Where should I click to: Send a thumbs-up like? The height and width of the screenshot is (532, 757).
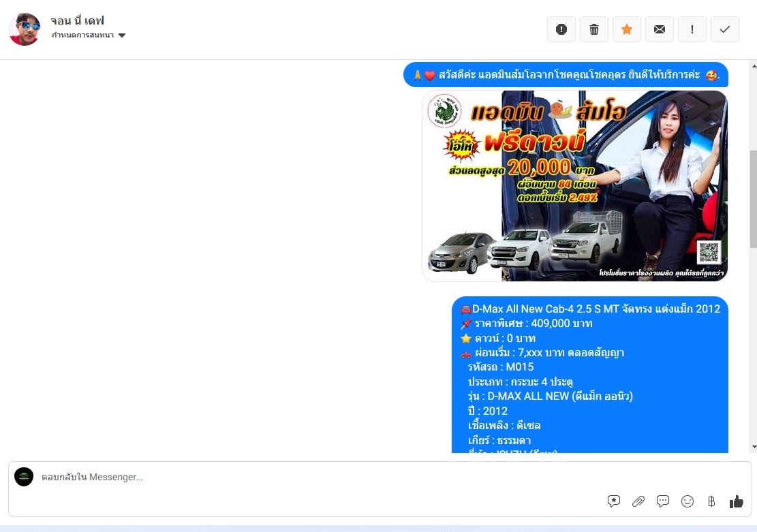[x=737, y=501]
